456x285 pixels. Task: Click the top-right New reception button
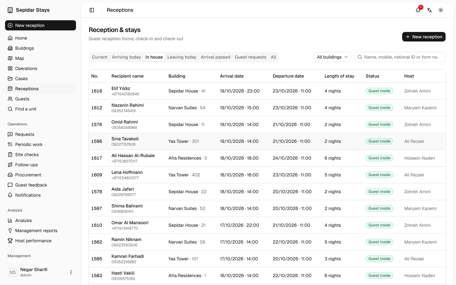coord(424,37)
